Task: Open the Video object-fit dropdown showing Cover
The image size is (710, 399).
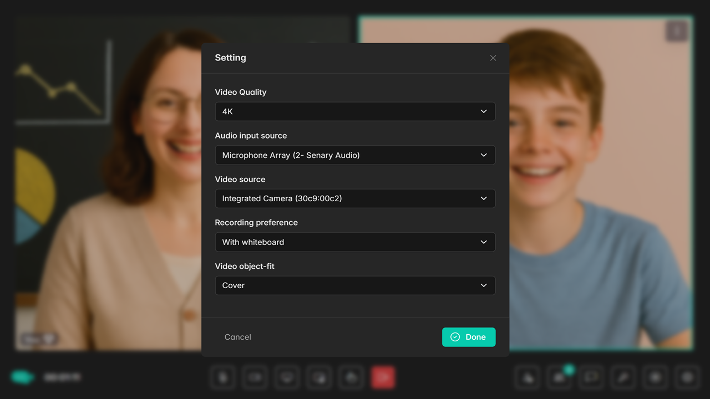Action: (x=355, y=285)
